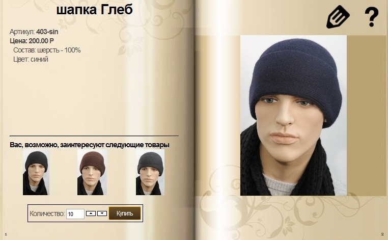Open the pencil edit icon
This screenshot has width=388, height=240.
click(338, 17)
